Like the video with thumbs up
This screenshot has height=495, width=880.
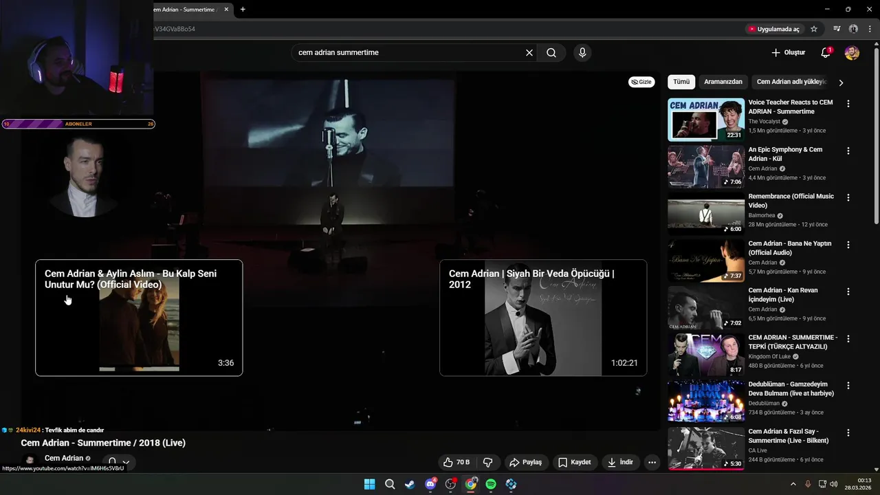point(456,463)
